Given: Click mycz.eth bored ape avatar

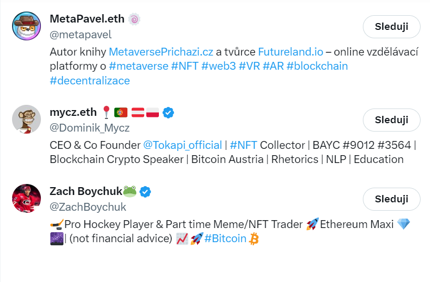Looking at the screenshot, I should click(x=26, y=119).
